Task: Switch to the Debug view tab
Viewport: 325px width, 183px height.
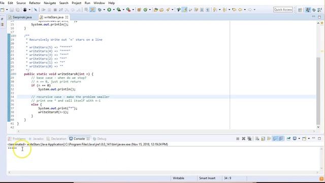Action: [x=100, y=139]
